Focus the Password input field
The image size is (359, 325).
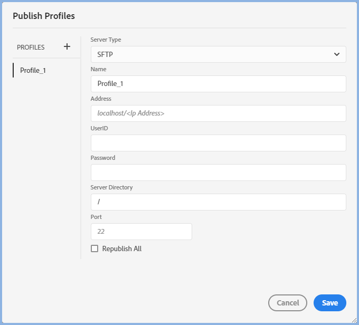(218, 173)
